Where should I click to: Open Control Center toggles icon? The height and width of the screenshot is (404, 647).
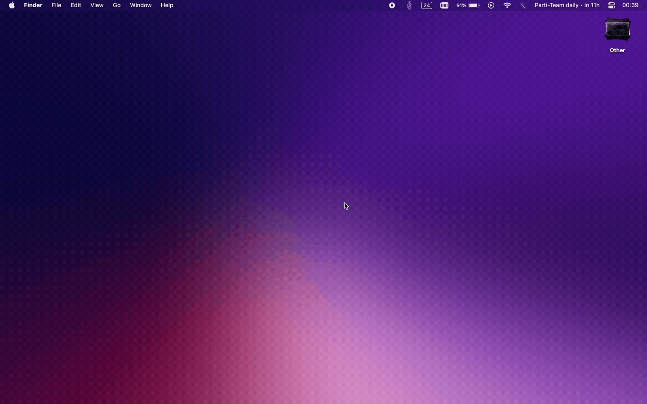click(x=612, y=5)
